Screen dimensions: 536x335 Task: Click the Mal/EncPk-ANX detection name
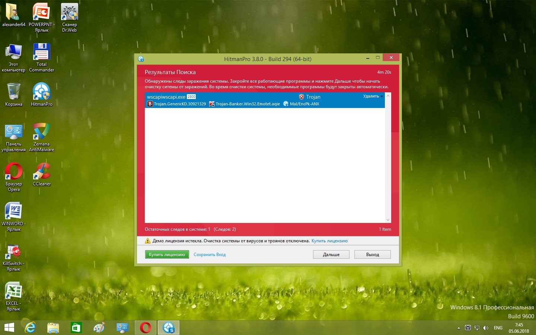coord(304,104)
